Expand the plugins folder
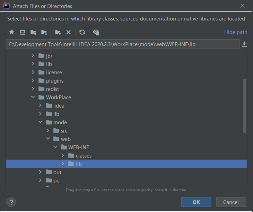 point(33,80)
